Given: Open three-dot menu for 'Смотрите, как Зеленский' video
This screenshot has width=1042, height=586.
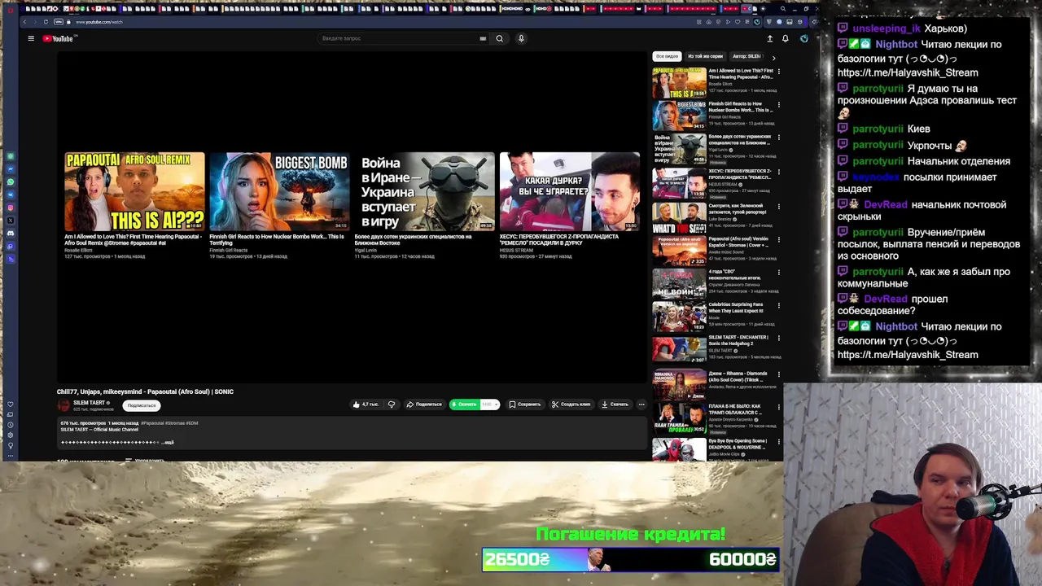Looking at the screenshot, I should tap(779, 206).
